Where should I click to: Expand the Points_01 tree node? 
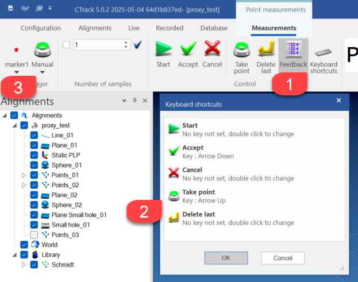pos(24,175)
